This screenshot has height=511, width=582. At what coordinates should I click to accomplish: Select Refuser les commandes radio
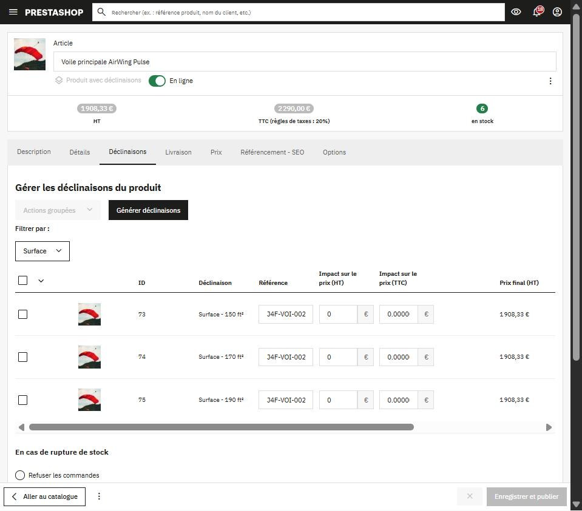coord(20,475)
